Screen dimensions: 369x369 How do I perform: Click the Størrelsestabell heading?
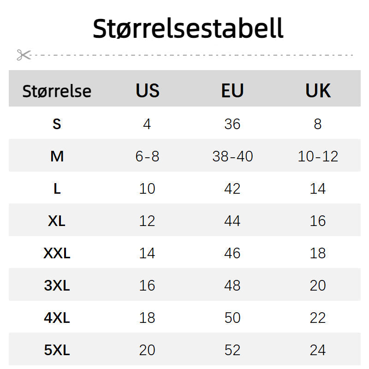click(188, 29)
